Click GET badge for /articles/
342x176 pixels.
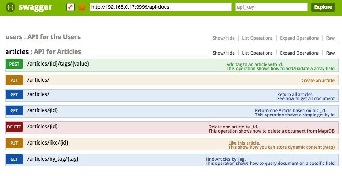pyautogui.click(x=14, y=95)
